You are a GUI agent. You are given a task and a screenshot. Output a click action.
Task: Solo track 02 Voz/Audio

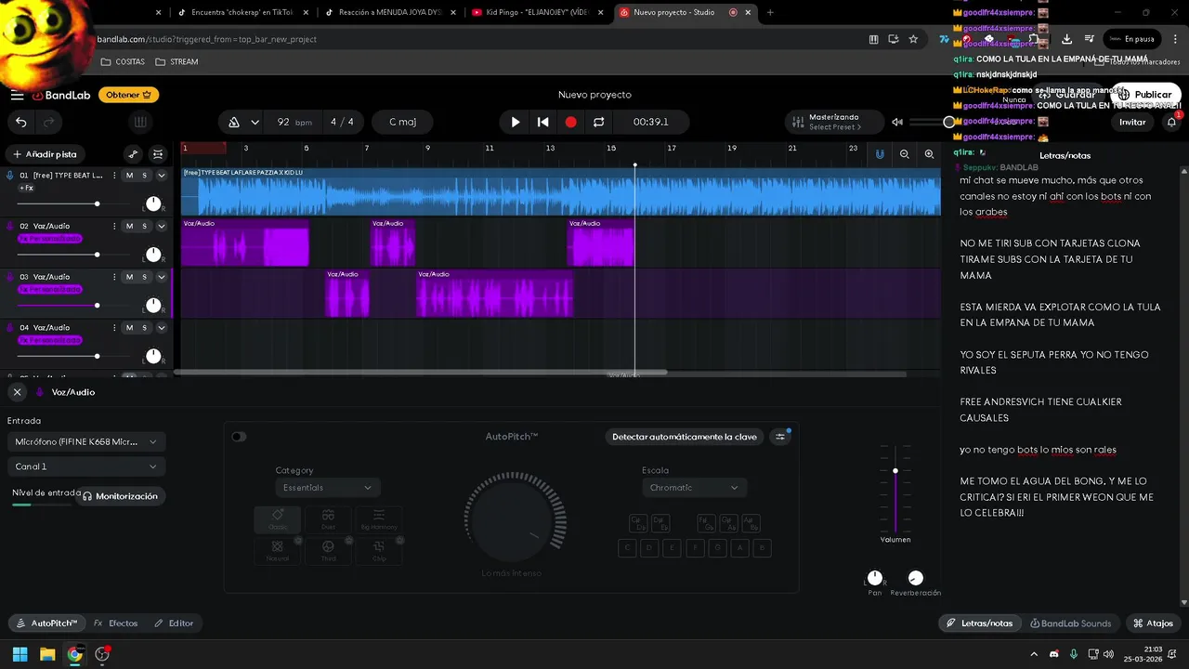[145, 226]
